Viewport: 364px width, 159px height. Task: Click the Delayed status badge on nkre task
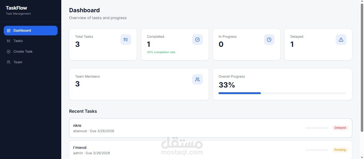pos(340,128)
